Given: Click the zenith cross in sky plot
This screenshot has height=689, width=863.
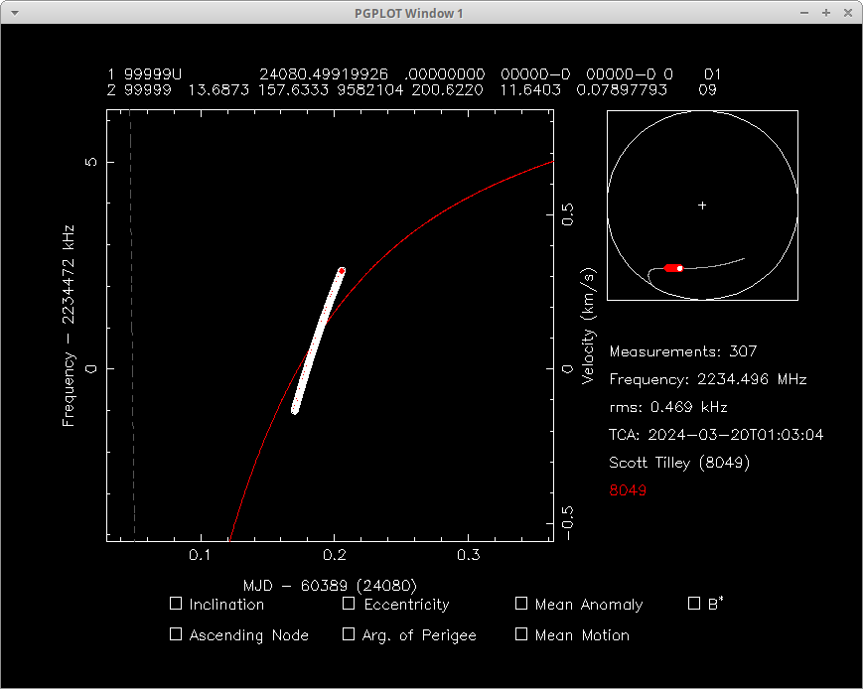Looking at the screenshot, I should pyautogui.click(x=702, y=206).
